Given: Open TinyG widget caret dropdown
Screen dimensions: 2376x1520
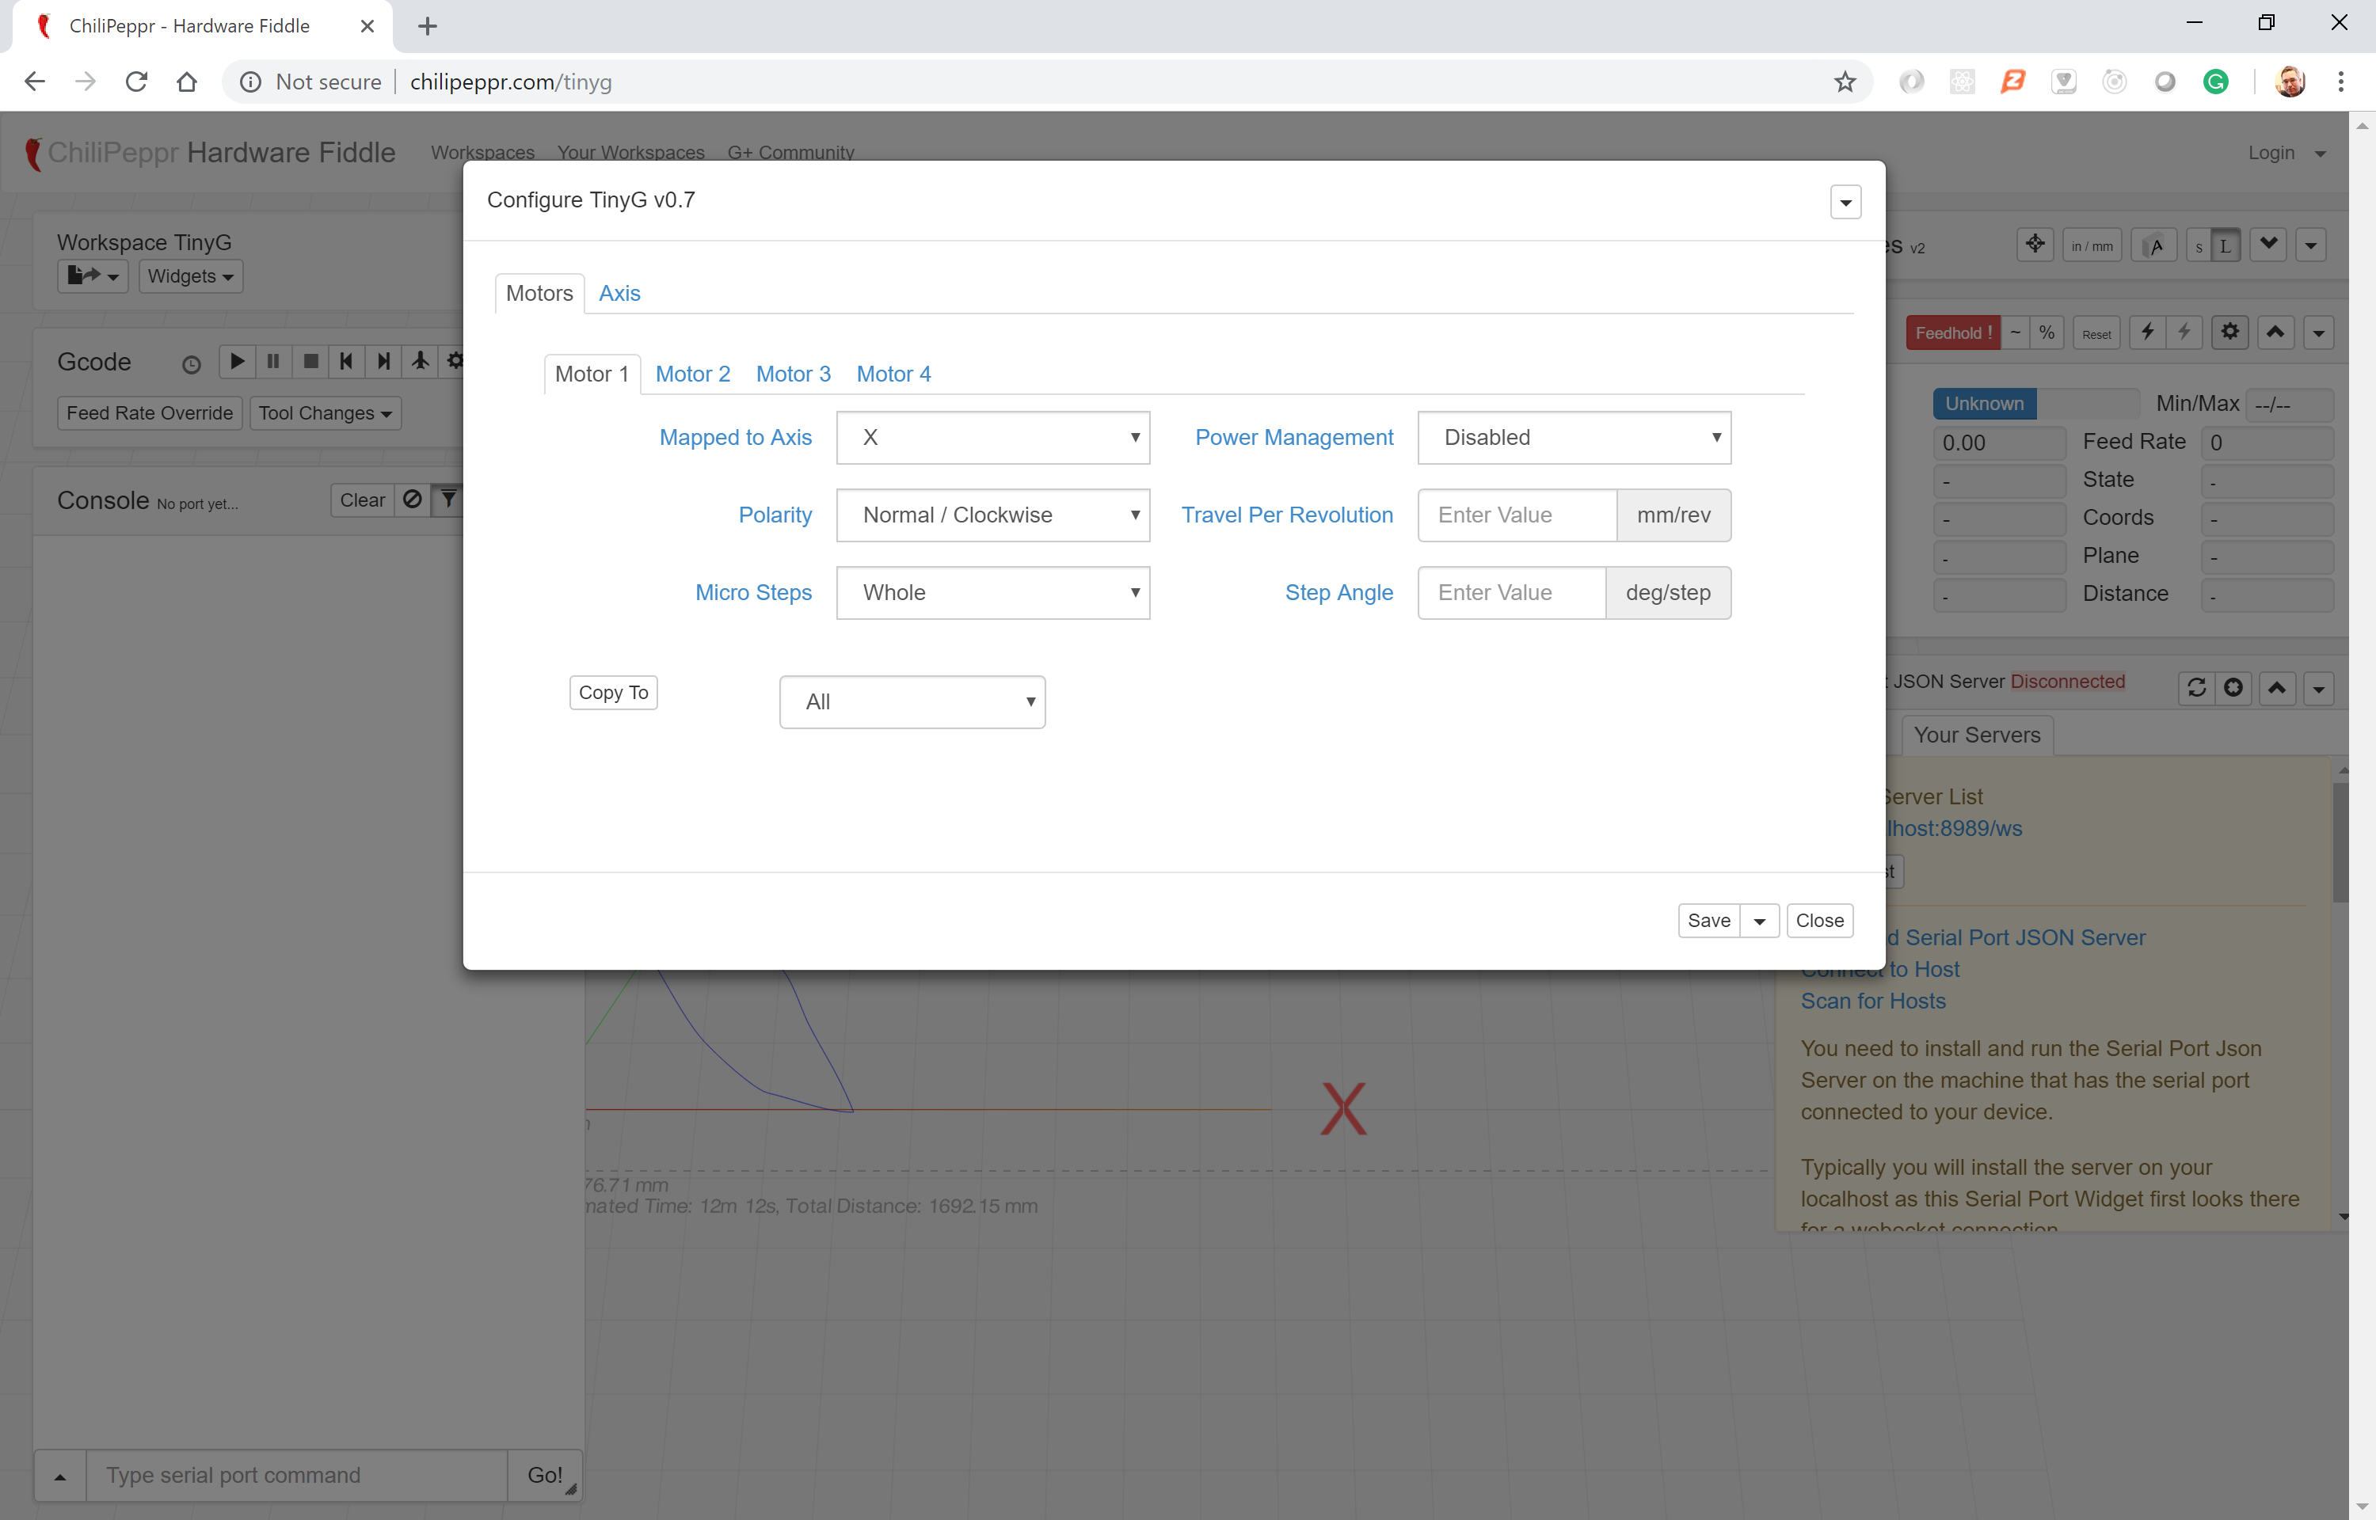Looking at the screenshot, I should 2319,333.
